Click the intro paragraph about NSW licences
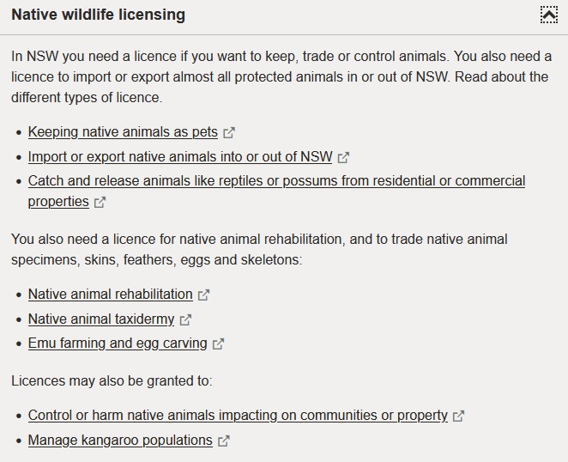This screenshot has width=568, height=462. (x=281, y=76)
